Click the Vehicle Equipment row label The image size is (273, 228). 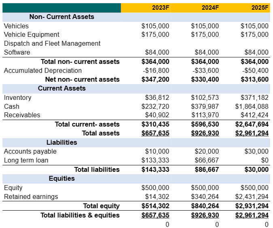coord(32,35)
